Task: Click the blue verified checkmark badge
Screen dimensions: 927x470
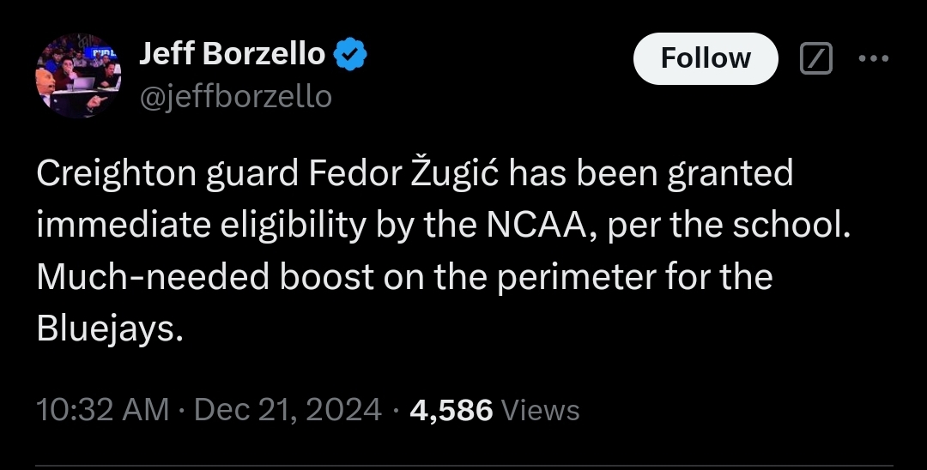Action: point(350,54)
